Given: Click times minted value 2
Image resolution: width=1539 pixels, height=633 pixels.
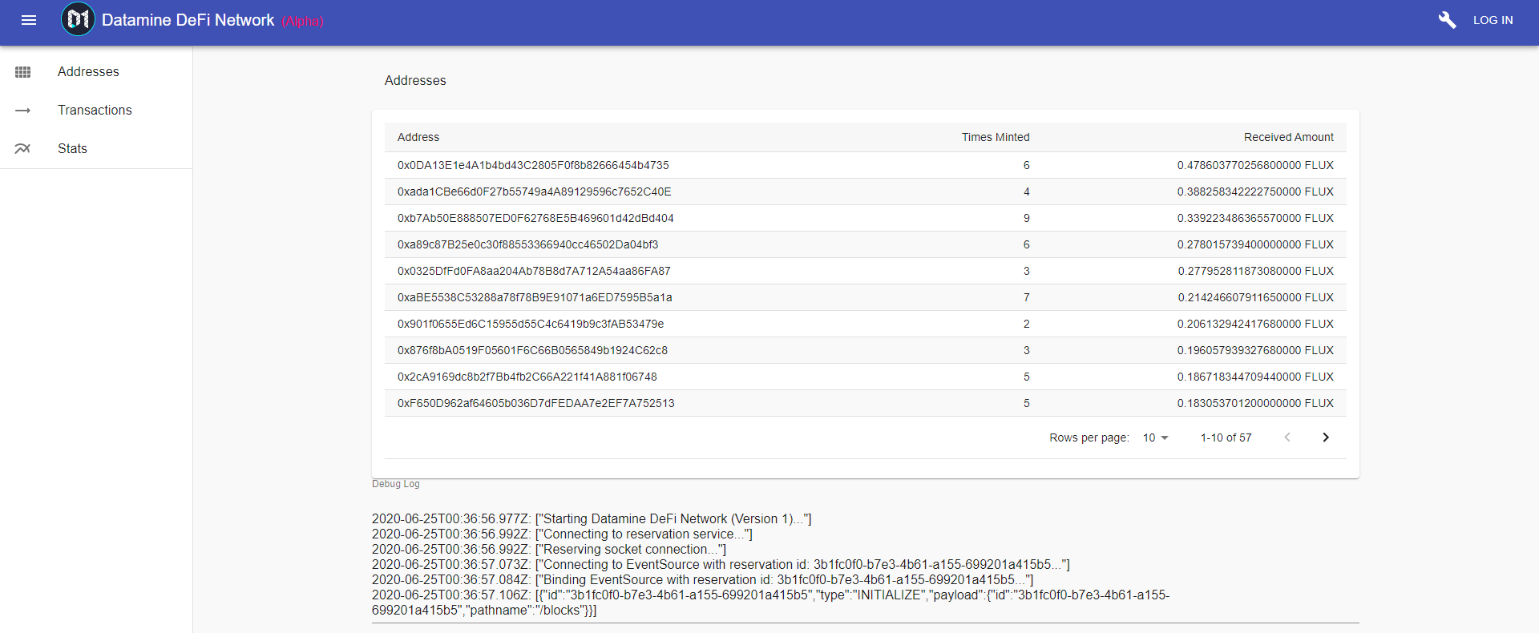Looking at the screenshot, I should (1026, 324).
